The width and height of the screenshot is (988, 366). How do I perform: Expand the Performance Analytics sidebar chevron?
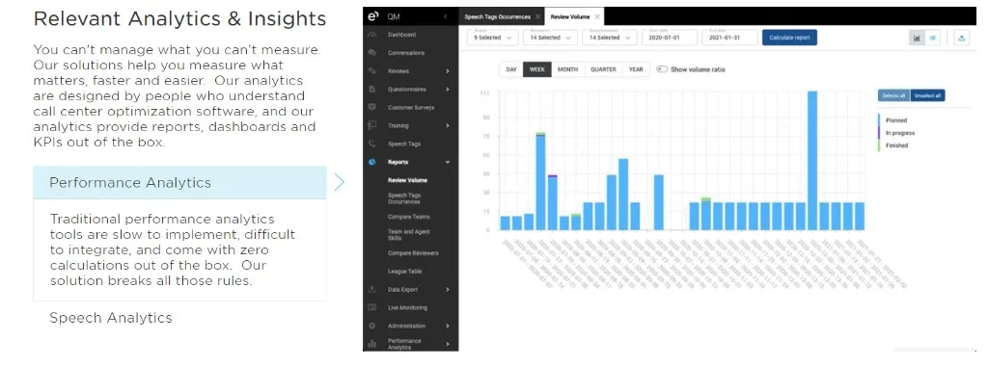(x=448, y=344)
